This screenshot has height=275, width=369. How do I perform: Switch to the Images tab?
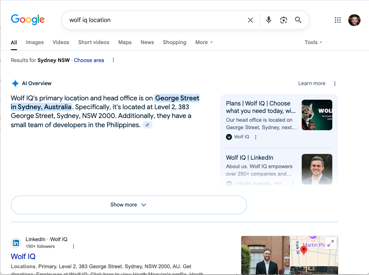pos(35,42)
